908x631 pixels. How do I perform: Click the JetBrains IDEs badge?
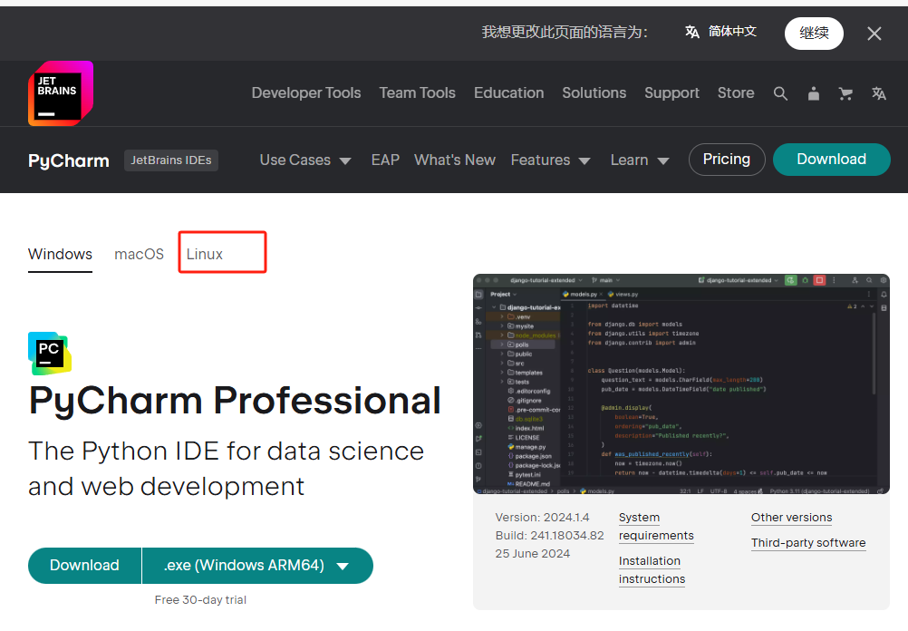coord(171,160)
